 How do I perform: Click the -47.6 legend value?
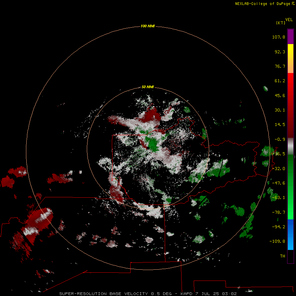tap(279, 183)
